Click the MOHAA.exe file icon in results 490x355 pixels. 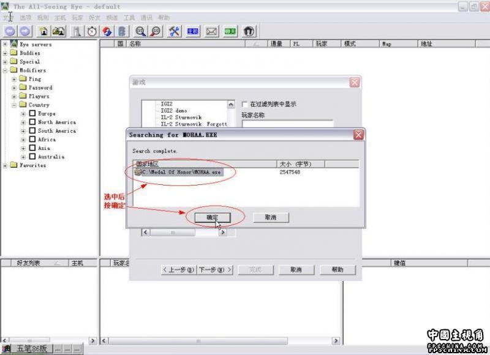[138, 172]
